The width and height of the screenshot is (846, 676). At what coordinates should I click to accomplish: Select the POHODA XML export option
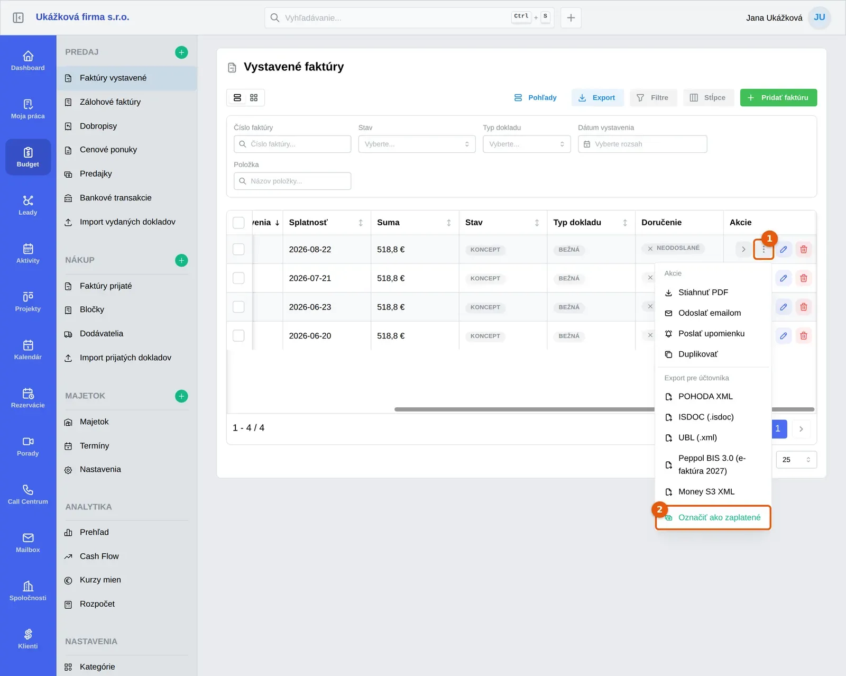coord(713,397)
